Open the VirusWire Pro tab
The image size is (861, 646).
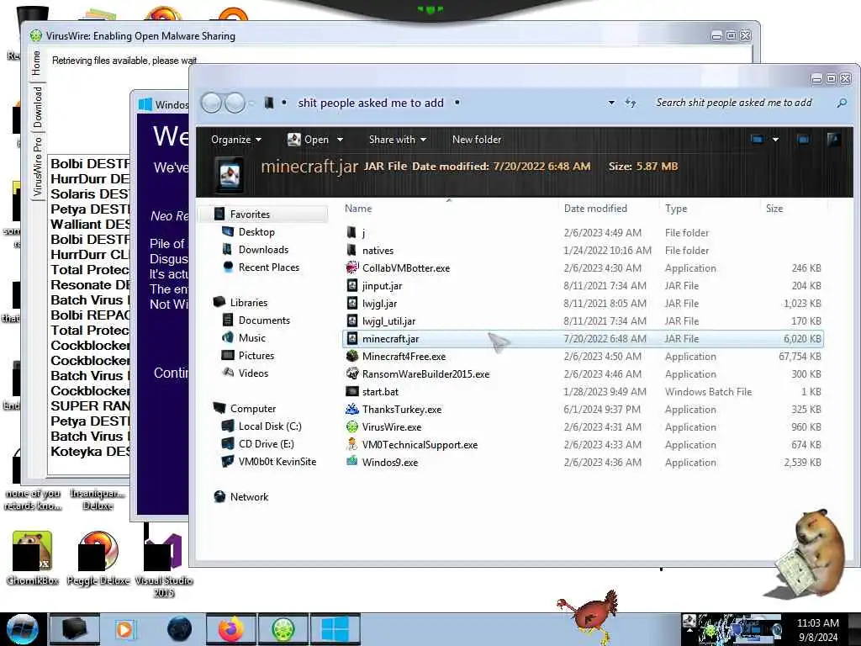pos(37,167)
